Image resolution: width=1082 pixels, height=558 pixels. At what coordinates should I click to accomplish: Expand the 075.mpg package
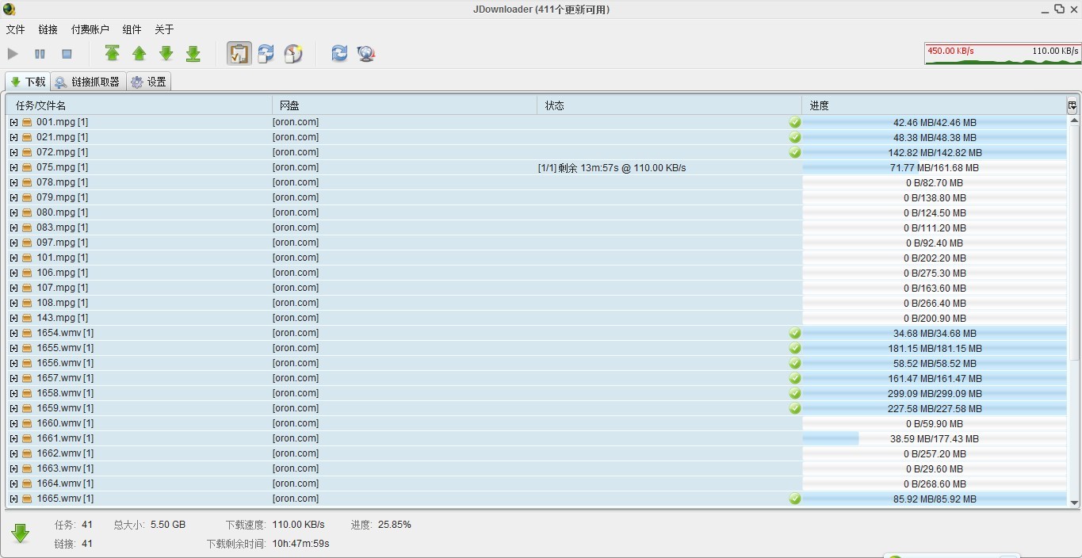click(13, 167)
